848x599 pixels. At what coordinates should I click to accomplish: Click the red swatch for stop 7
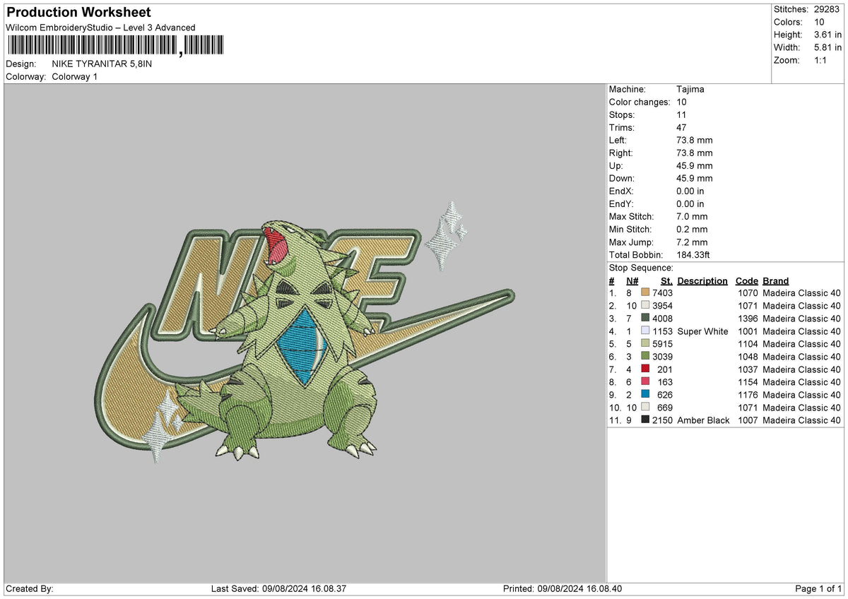pyautogui.click(x=646, y=369)
